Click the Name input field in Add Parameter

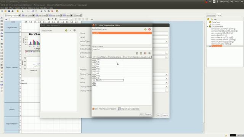coord(160,33)
